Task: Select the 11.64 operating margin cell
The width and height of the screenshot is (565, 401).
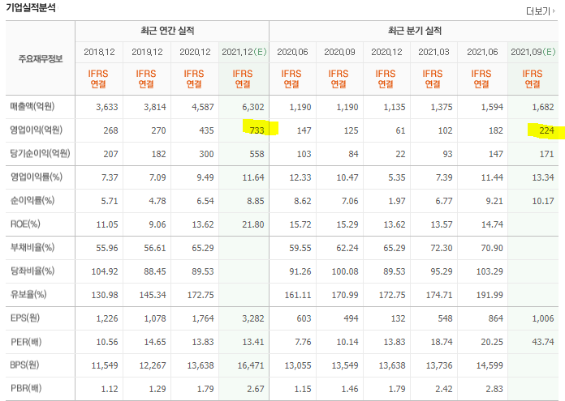Action: click(x=253, y=177)
